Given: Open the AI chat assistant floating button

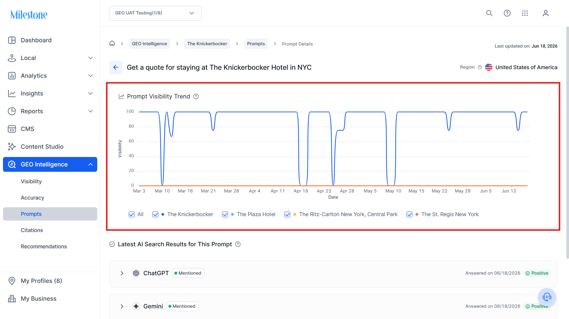Looking at the screenshot, I should tap(547, 297).
